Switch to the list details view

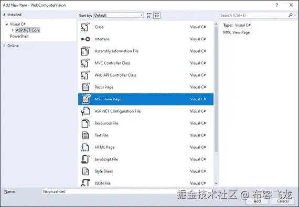pos(157,15)
